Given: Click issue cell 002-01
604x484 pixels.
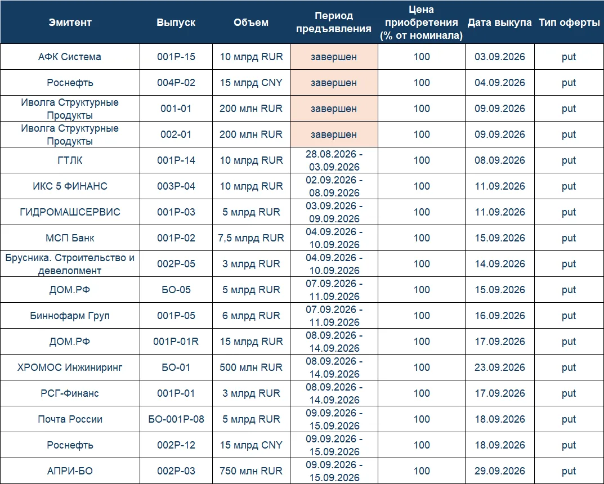Looking at the screenshot, I should (x=176, y=134).
